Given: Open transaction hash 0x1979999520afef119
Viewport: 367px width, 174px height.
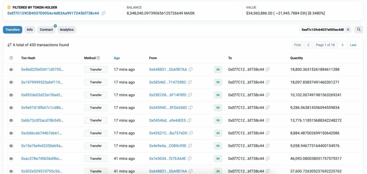Looking at the screenshot, I should (x=42, y=82).
